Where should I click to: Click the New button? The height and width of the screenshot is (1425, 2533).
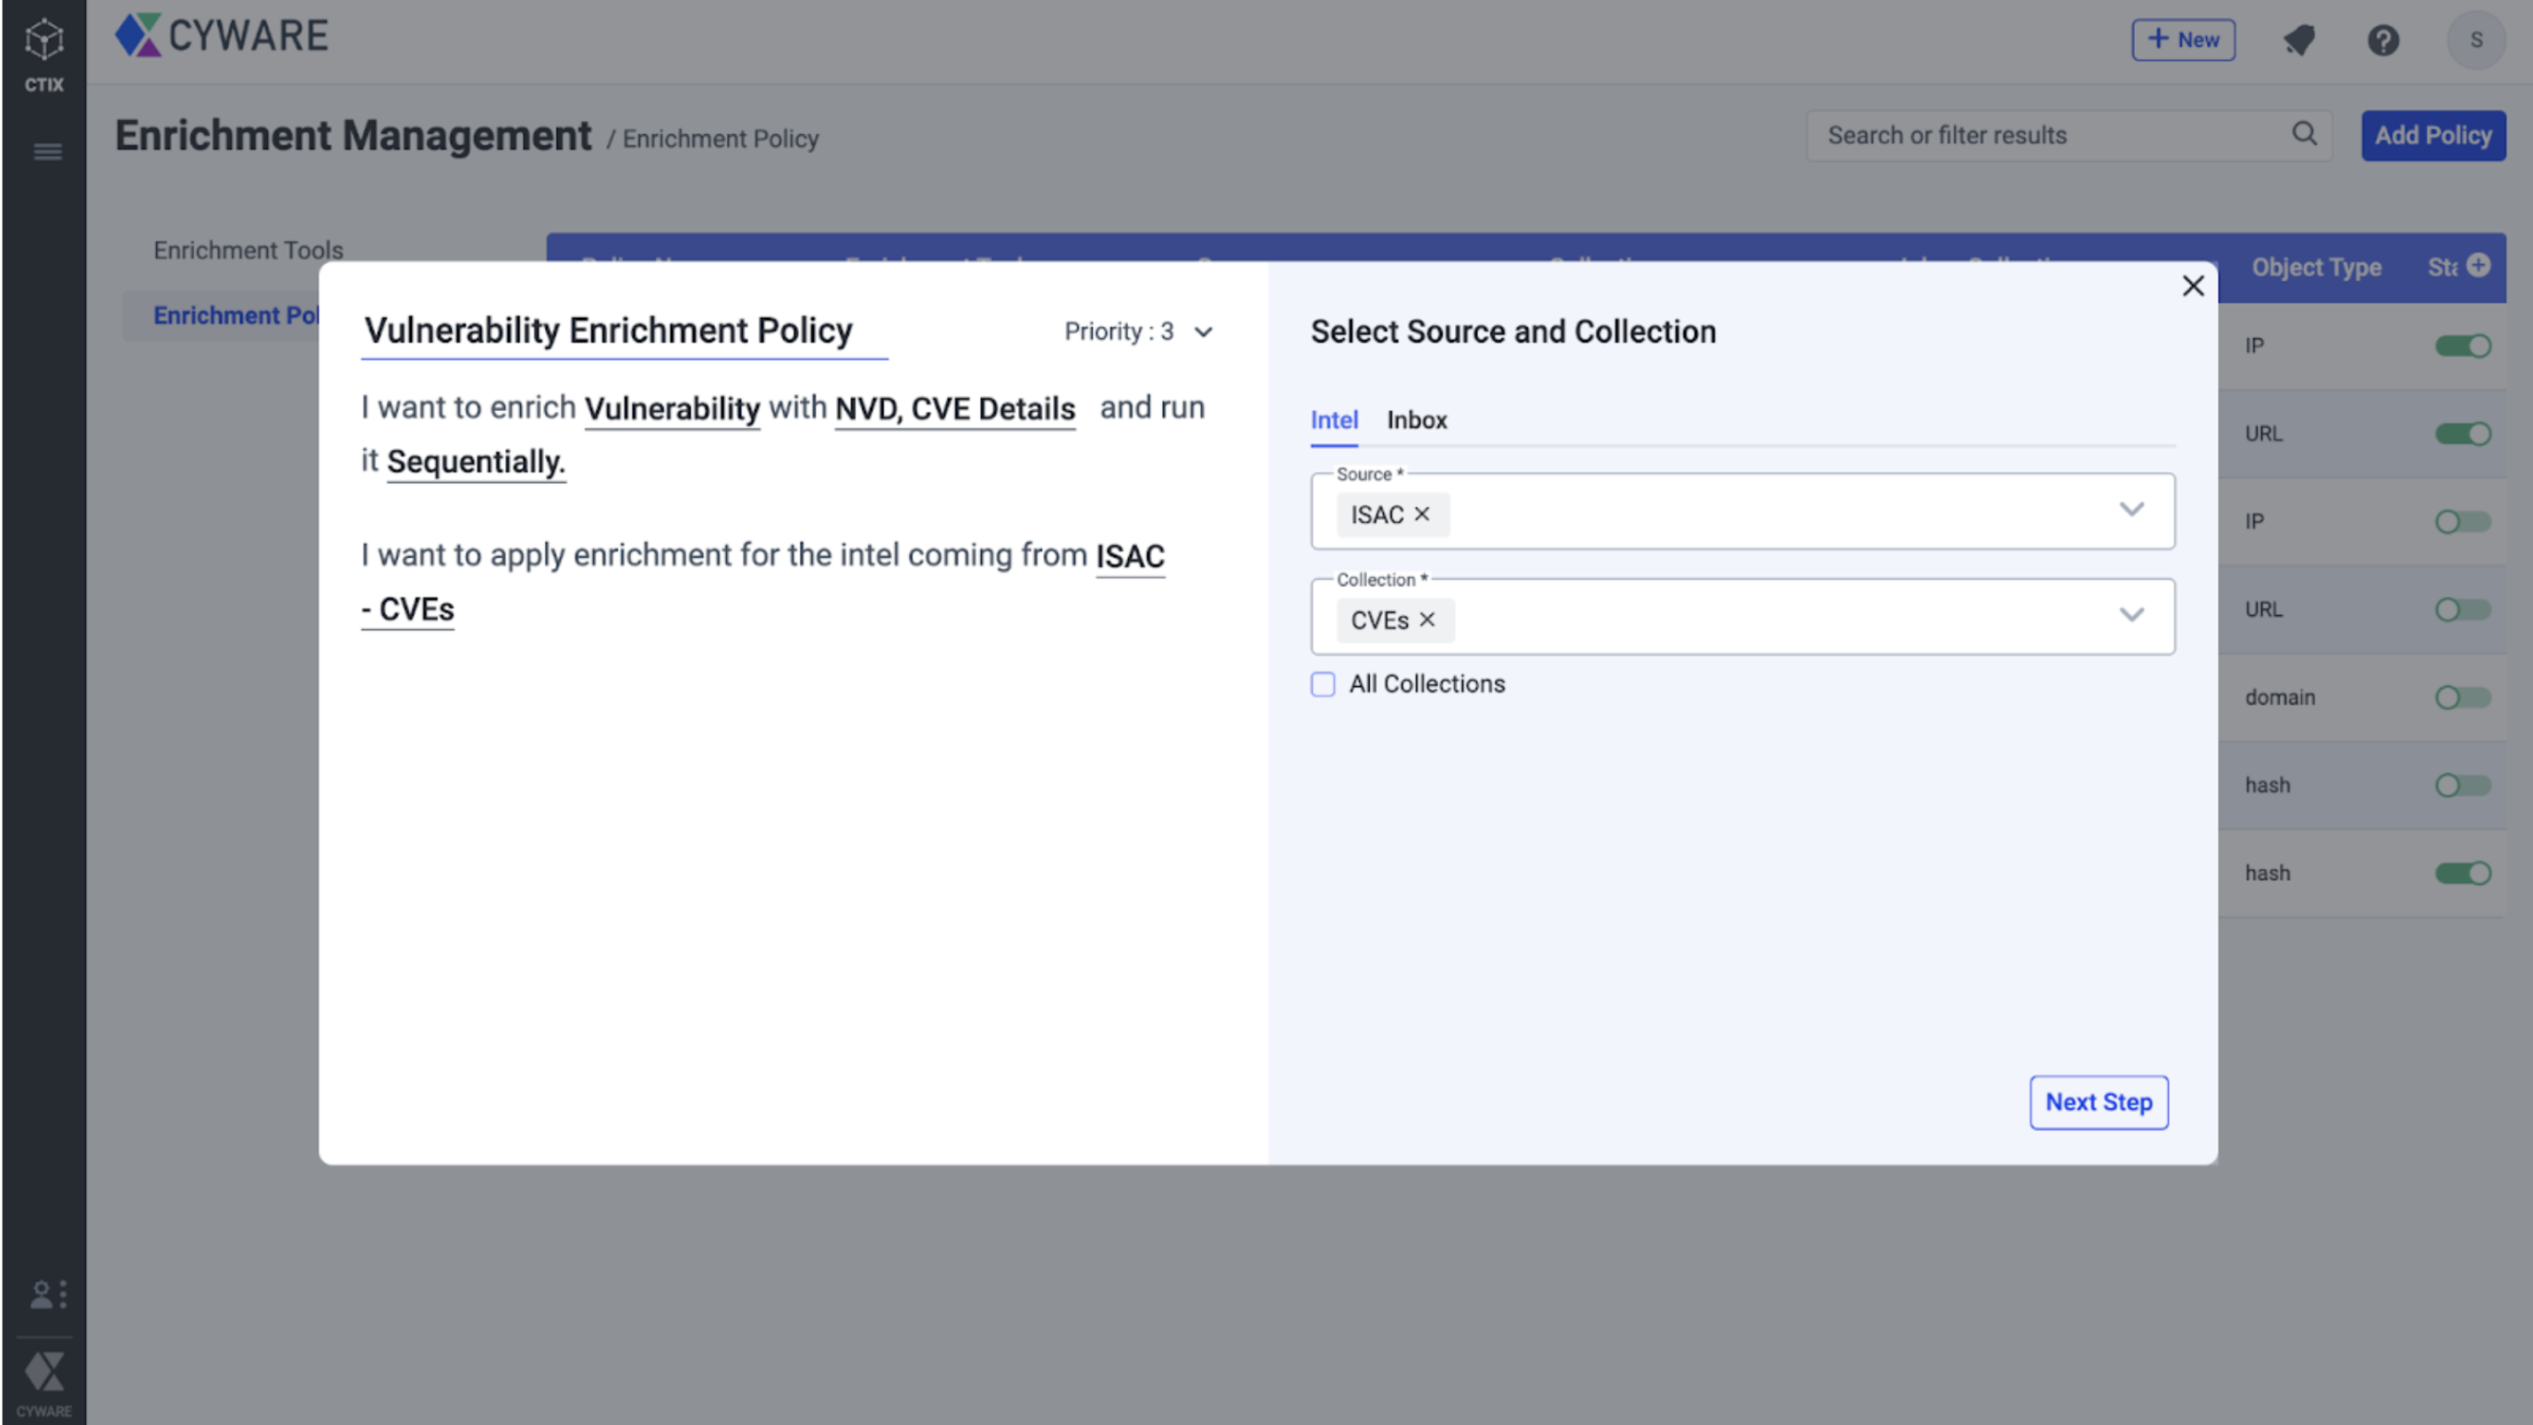coord(2183,41)
